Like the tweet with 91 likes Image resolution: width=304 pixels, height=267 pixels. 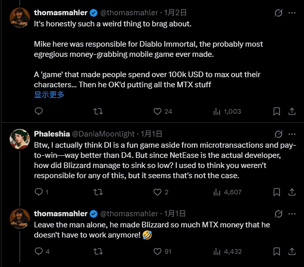tap(158, 252)
